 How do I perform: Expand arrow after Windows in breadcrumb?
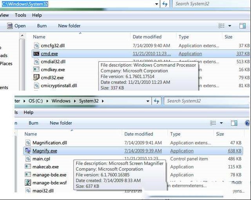click(75, 101)
